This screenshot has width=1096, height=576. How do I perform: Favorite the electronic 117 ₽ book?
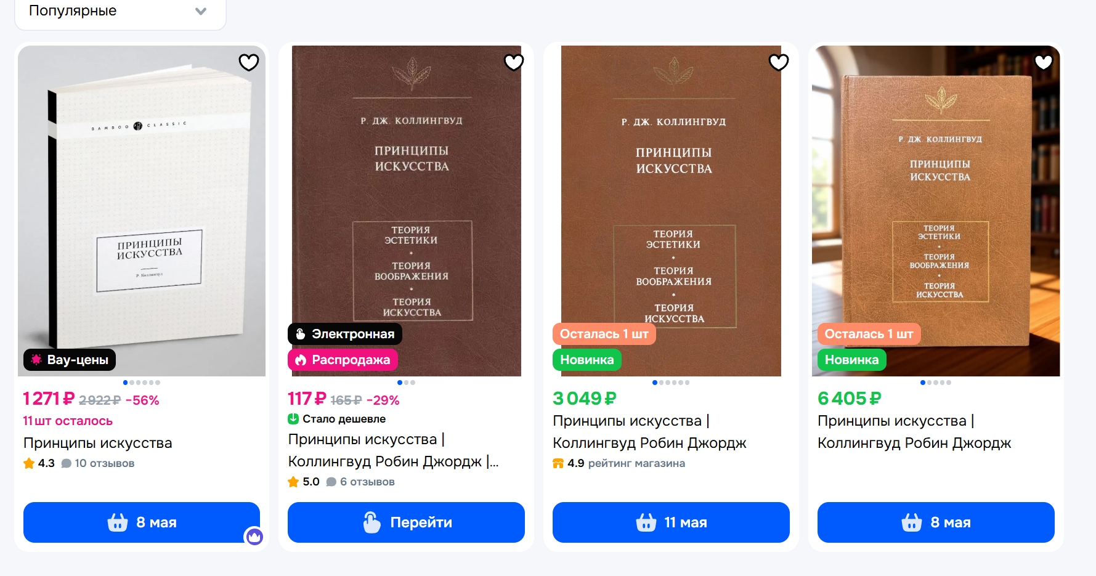pos(514,62)
